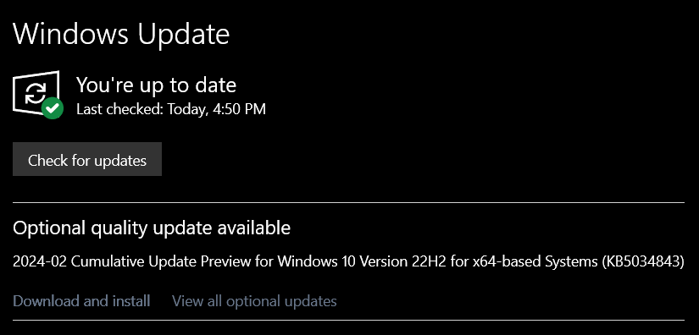The height and width of the screenshot is (335, 699).
Task: Click the word available in optional update heading
Action: click(254, 228)
